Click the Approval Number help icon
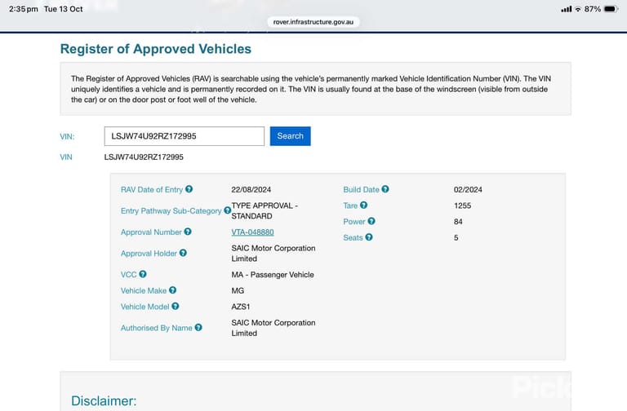This screenshot has width=627, height=411. [x=188, y=232]
